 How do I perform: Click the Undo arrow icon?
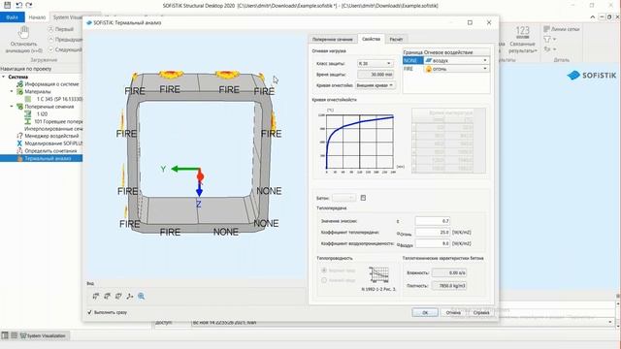coord(18,5)
